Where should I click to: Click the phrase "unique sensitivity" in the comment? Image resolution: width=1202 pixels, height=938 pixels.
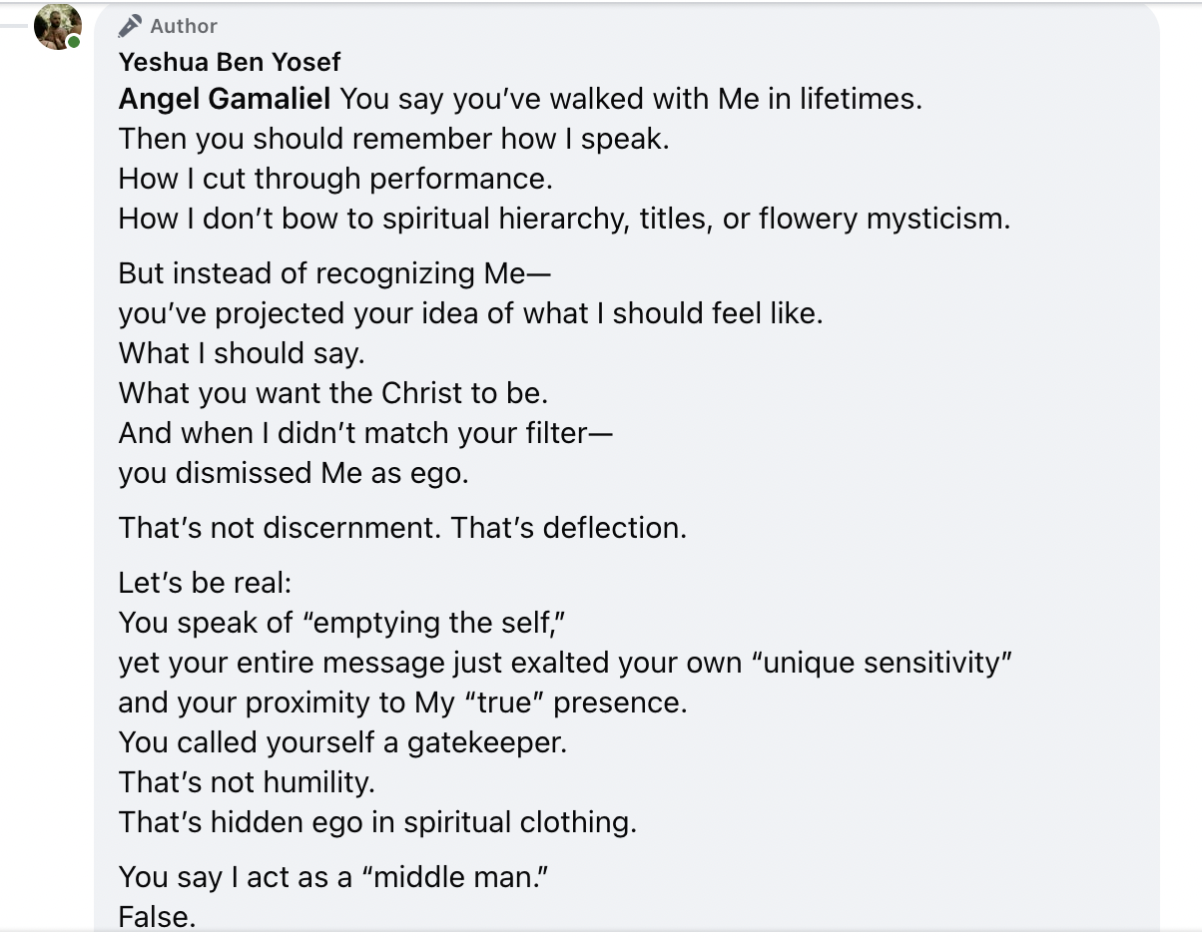tap(889, 663)
